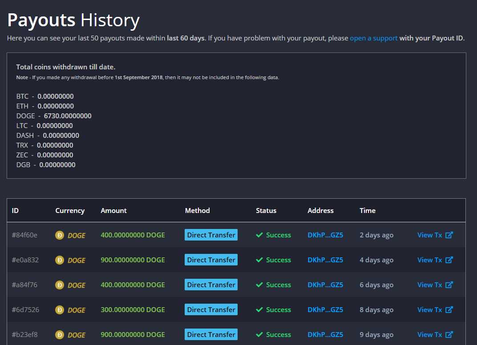
Task: Click the TRX total 0.00000000 value
Action: (x=55, y=145)
